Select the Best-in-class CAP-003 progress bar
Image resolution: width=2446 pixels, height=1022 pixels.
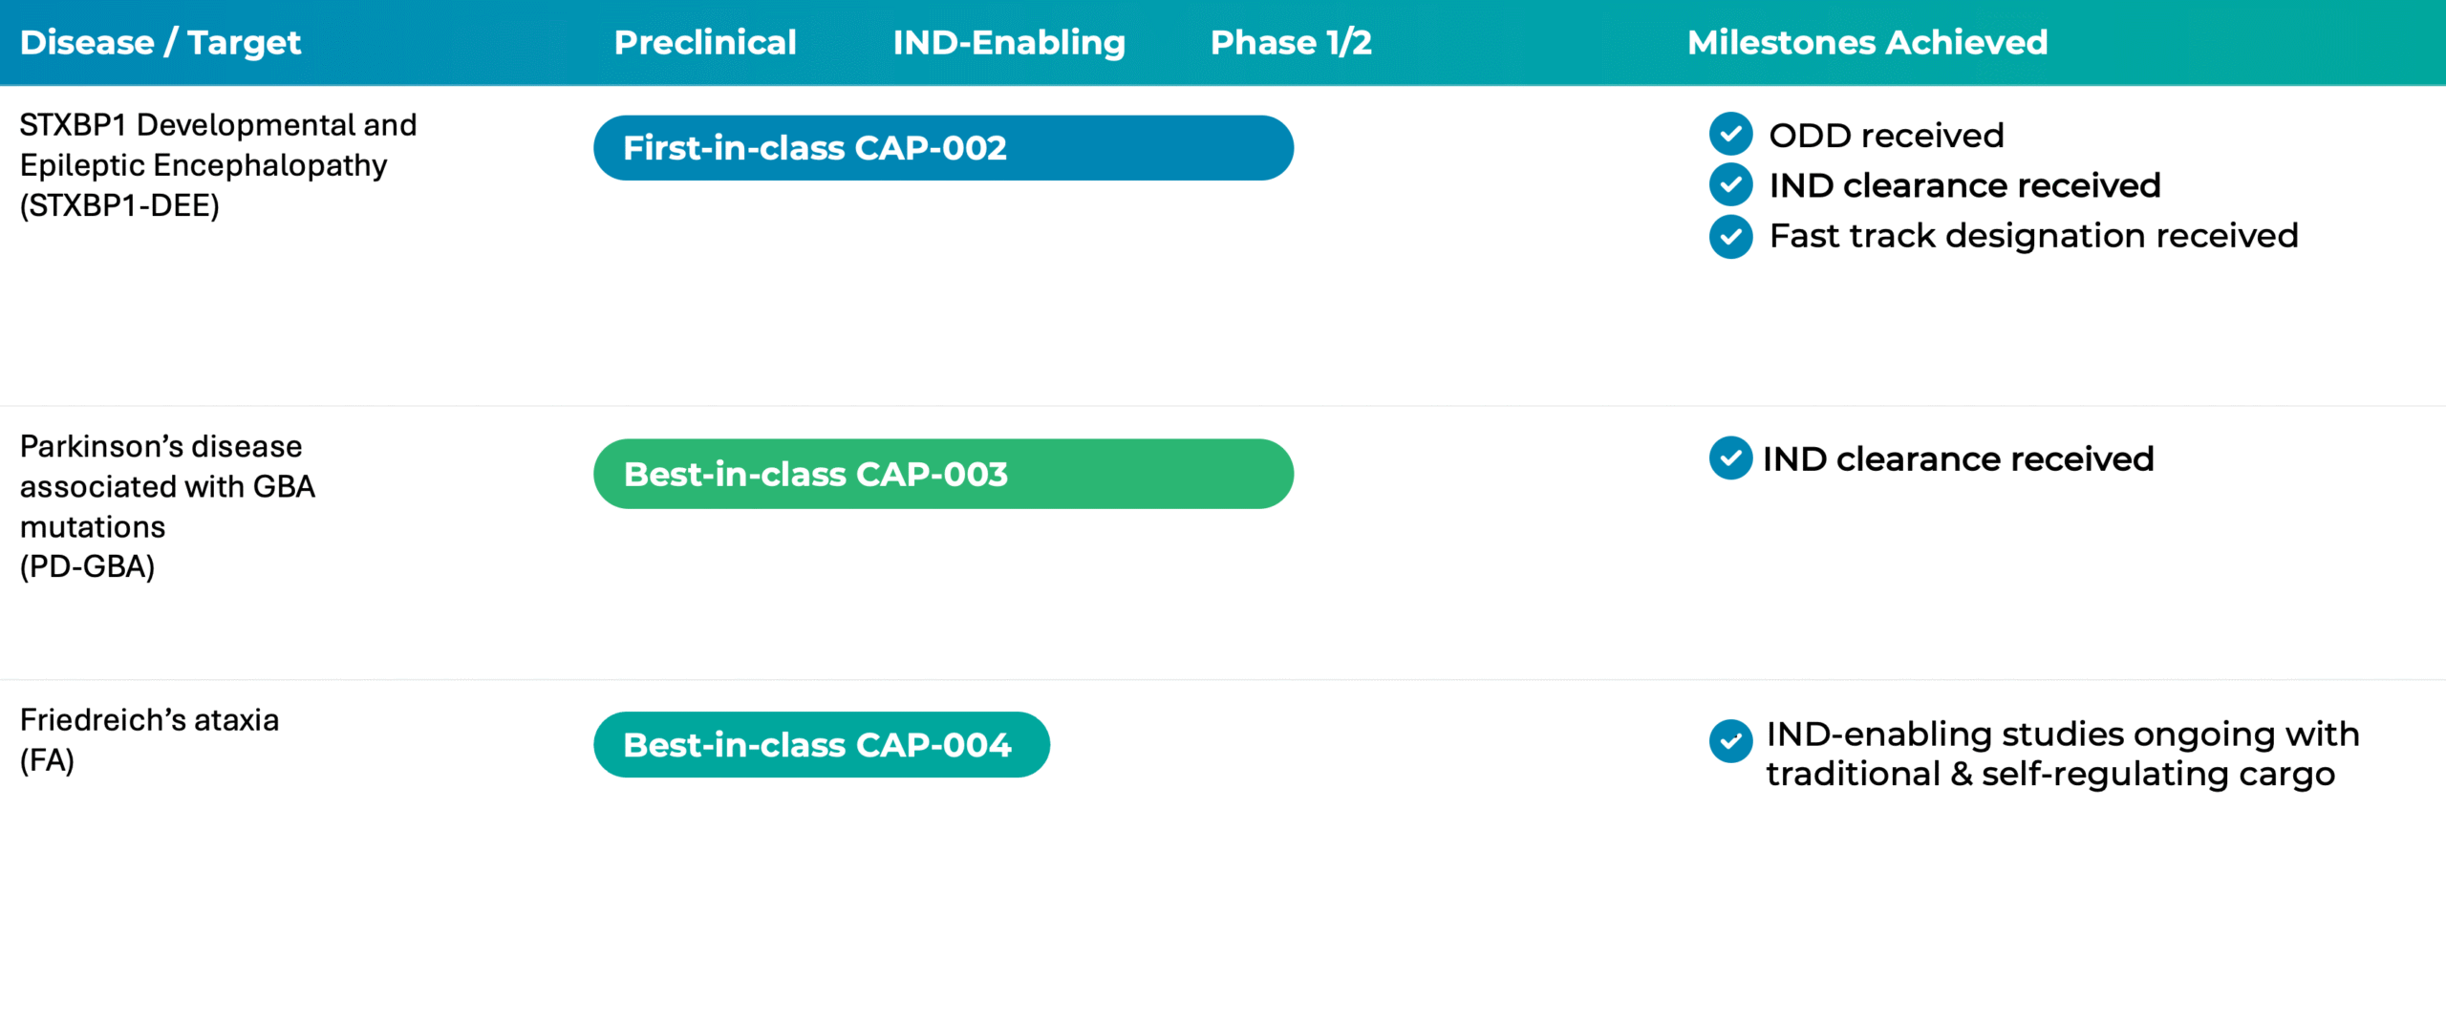pyautogui.click(x=943, y=474)
